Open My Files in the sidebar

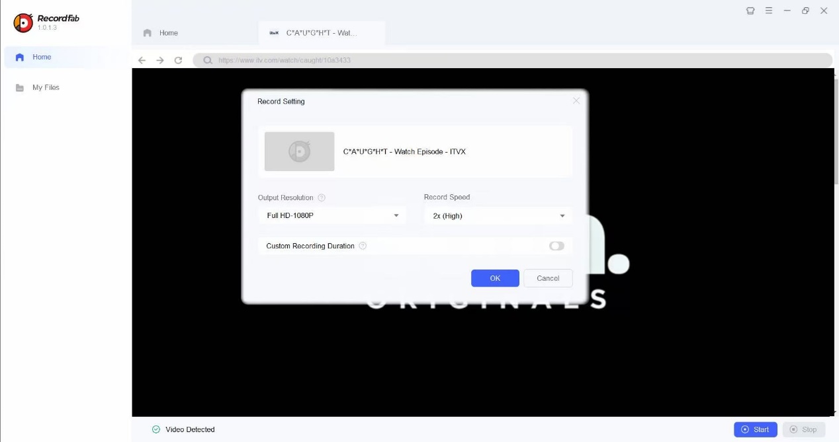pos(66,87)
